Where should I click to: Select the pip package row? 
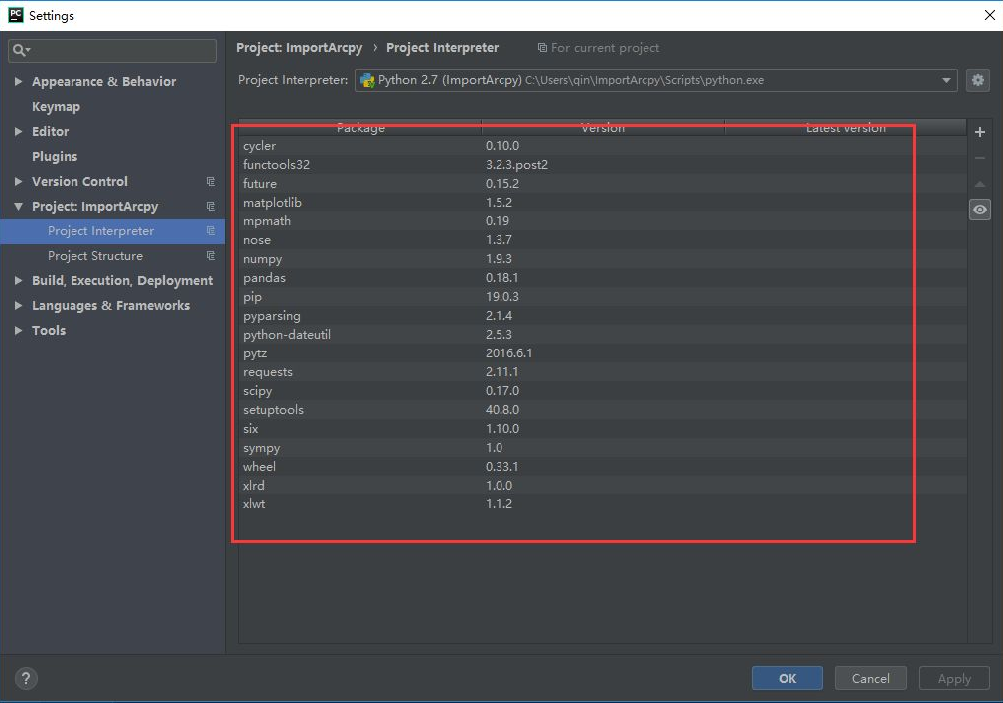coord(603,297)
